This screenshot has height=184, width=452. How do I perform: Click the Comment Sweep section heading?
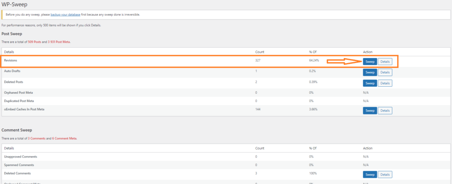(17, 130)
